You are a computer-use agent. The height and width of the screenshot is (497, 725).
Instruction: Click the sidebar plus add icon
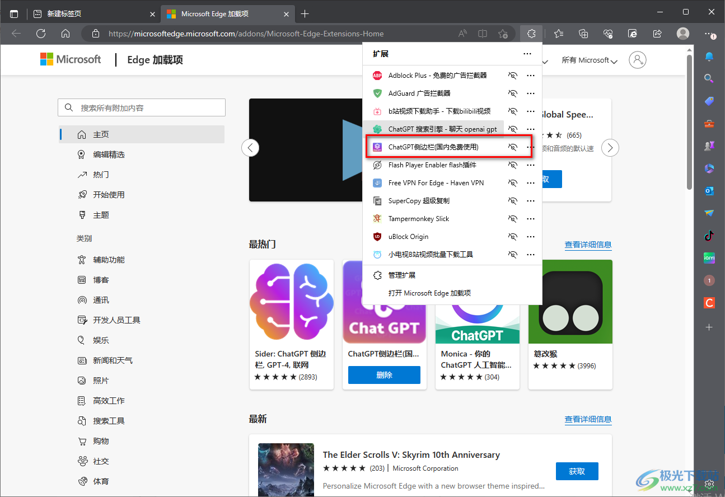point(709,327)
